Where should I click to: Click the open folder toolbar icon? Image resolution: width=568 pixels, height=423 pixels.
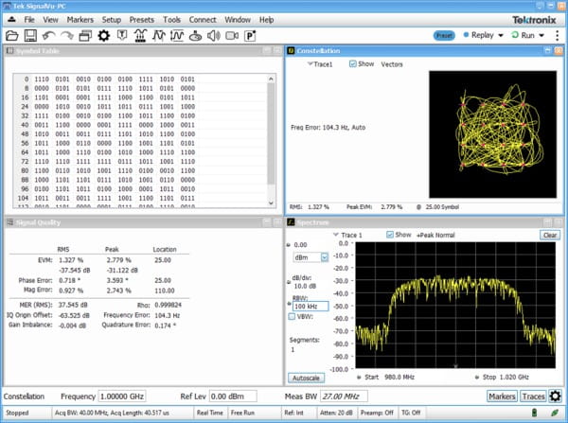[12, 36]
